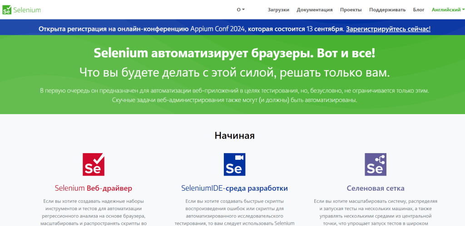Open the Блог page
Image resolution: width=465 pixels, height=226 pixels.
[x=419, y=10]
